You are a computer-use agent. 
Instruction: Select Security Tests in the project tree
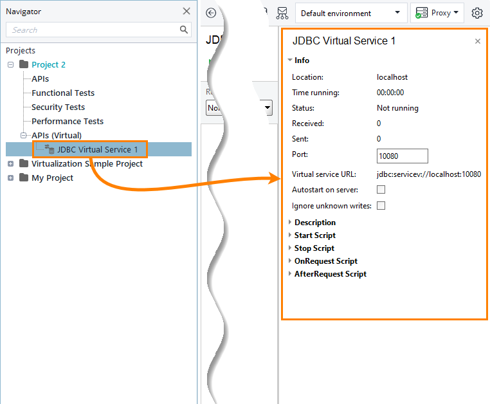coord(58,107)
